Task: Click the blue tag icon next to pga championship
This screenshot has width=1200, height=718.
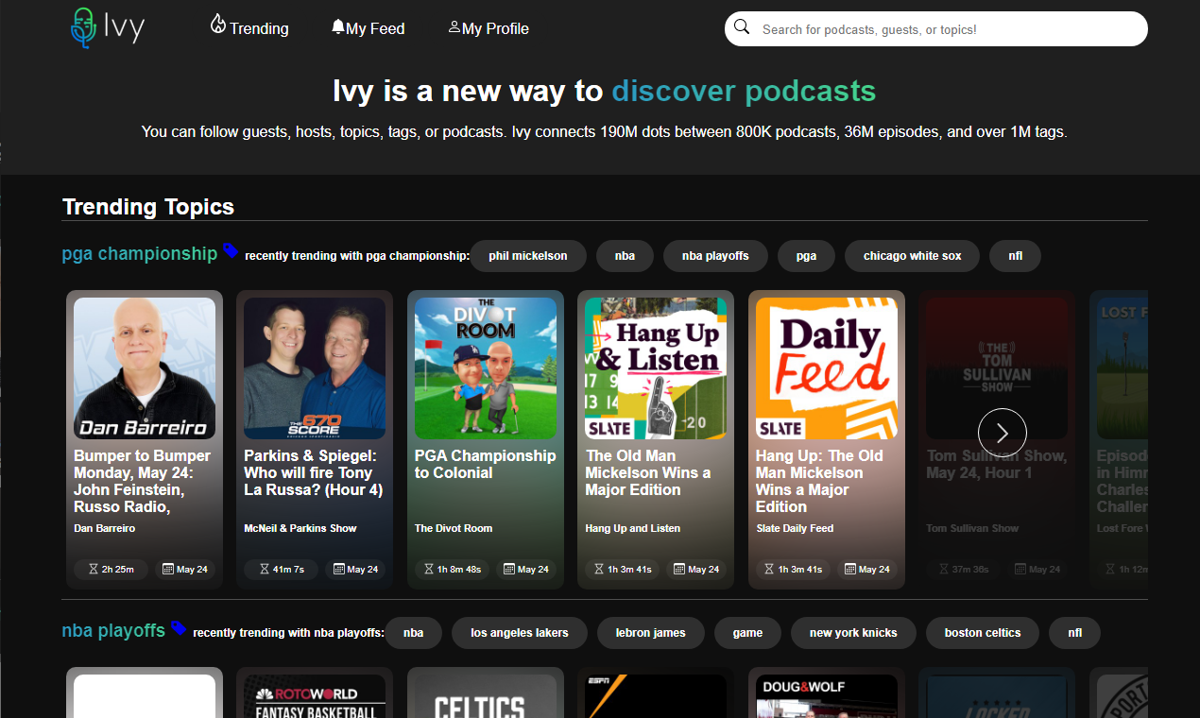Action: 229,250
